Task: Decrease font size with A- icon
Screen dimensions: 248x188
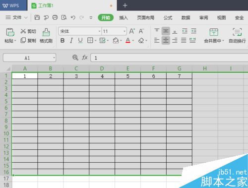Action: click(141, 31)
